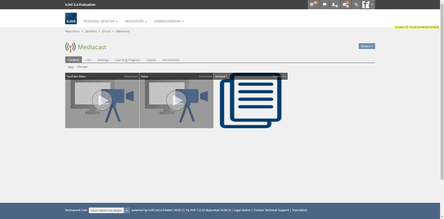Open the Beispiel 1 document thumbnail

[x=251, y=101]
